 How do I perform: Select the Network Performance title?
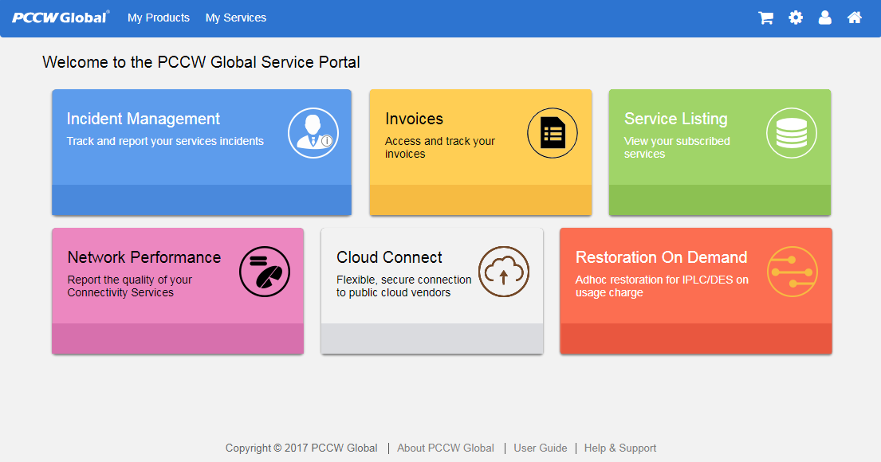point(144,257)
